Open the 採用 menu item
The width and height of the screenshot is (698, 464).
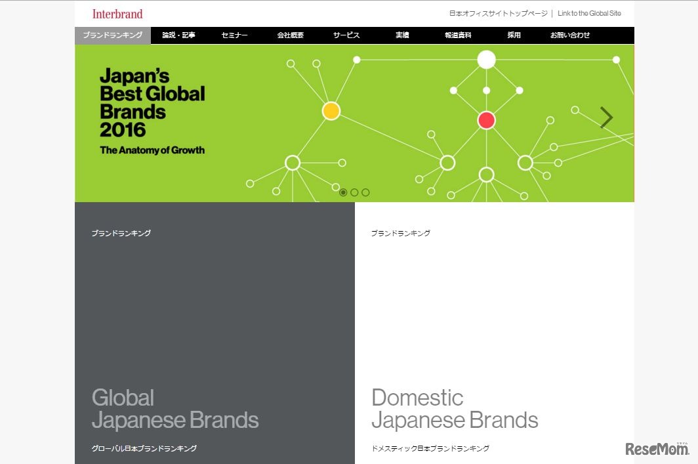click(514, 35)
